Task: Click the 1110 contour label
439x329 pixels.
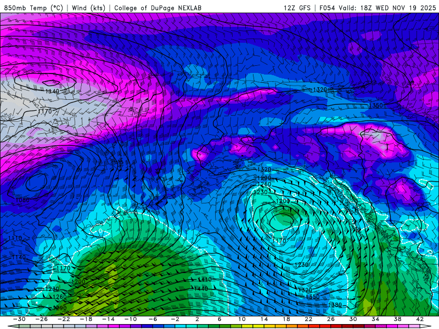Action: click(x=15, y=239)
